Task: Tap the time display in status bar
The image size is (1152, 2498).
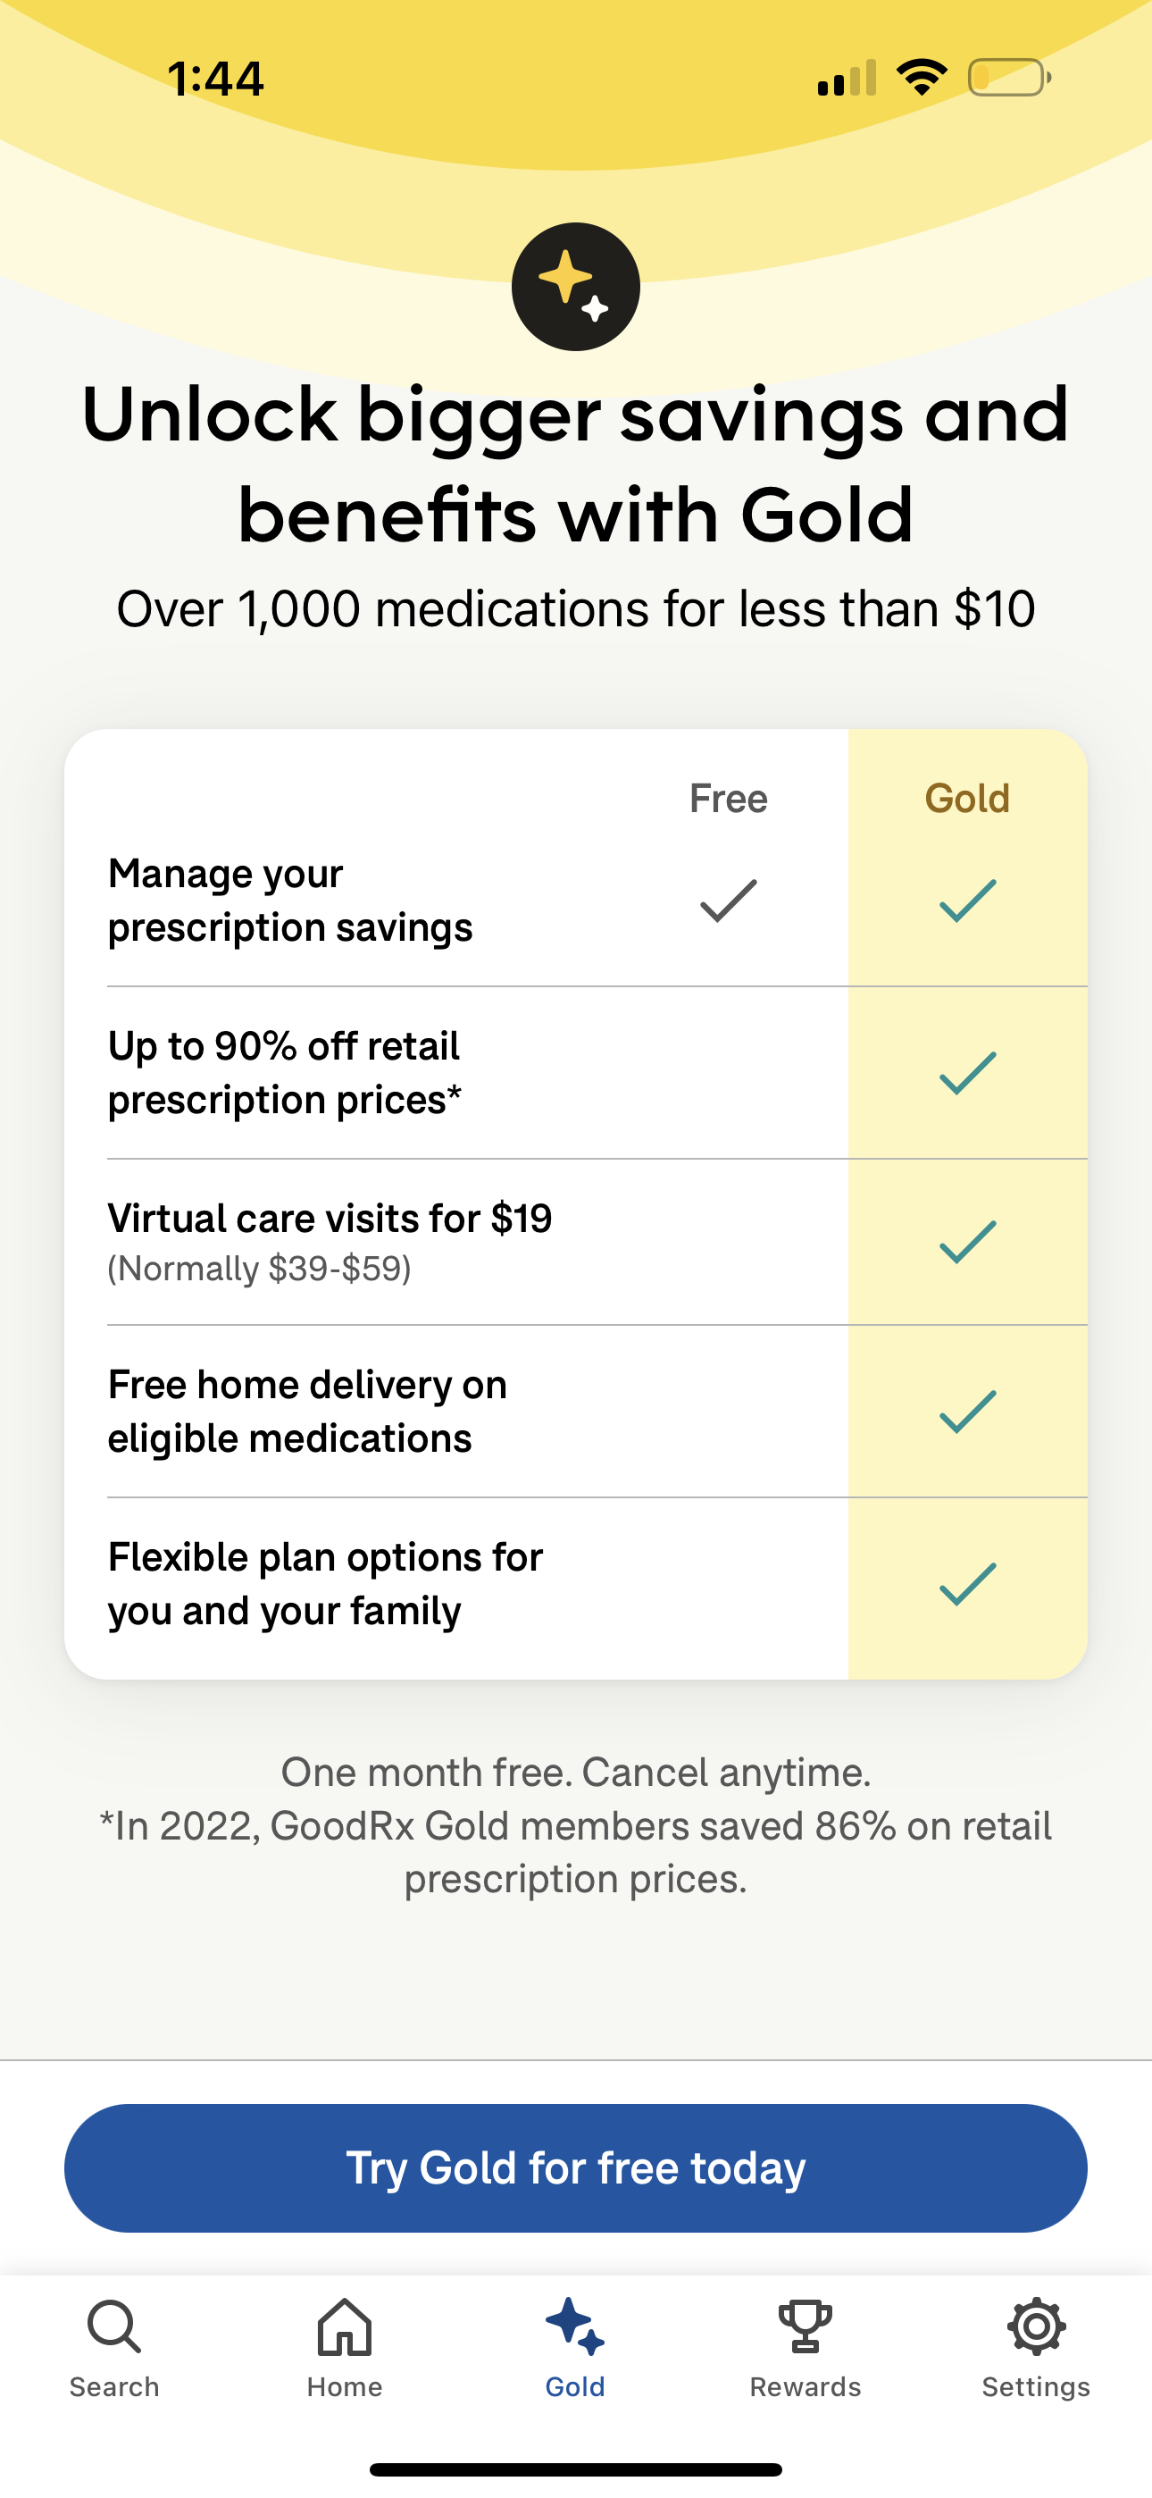Action: tap(215, 80)
